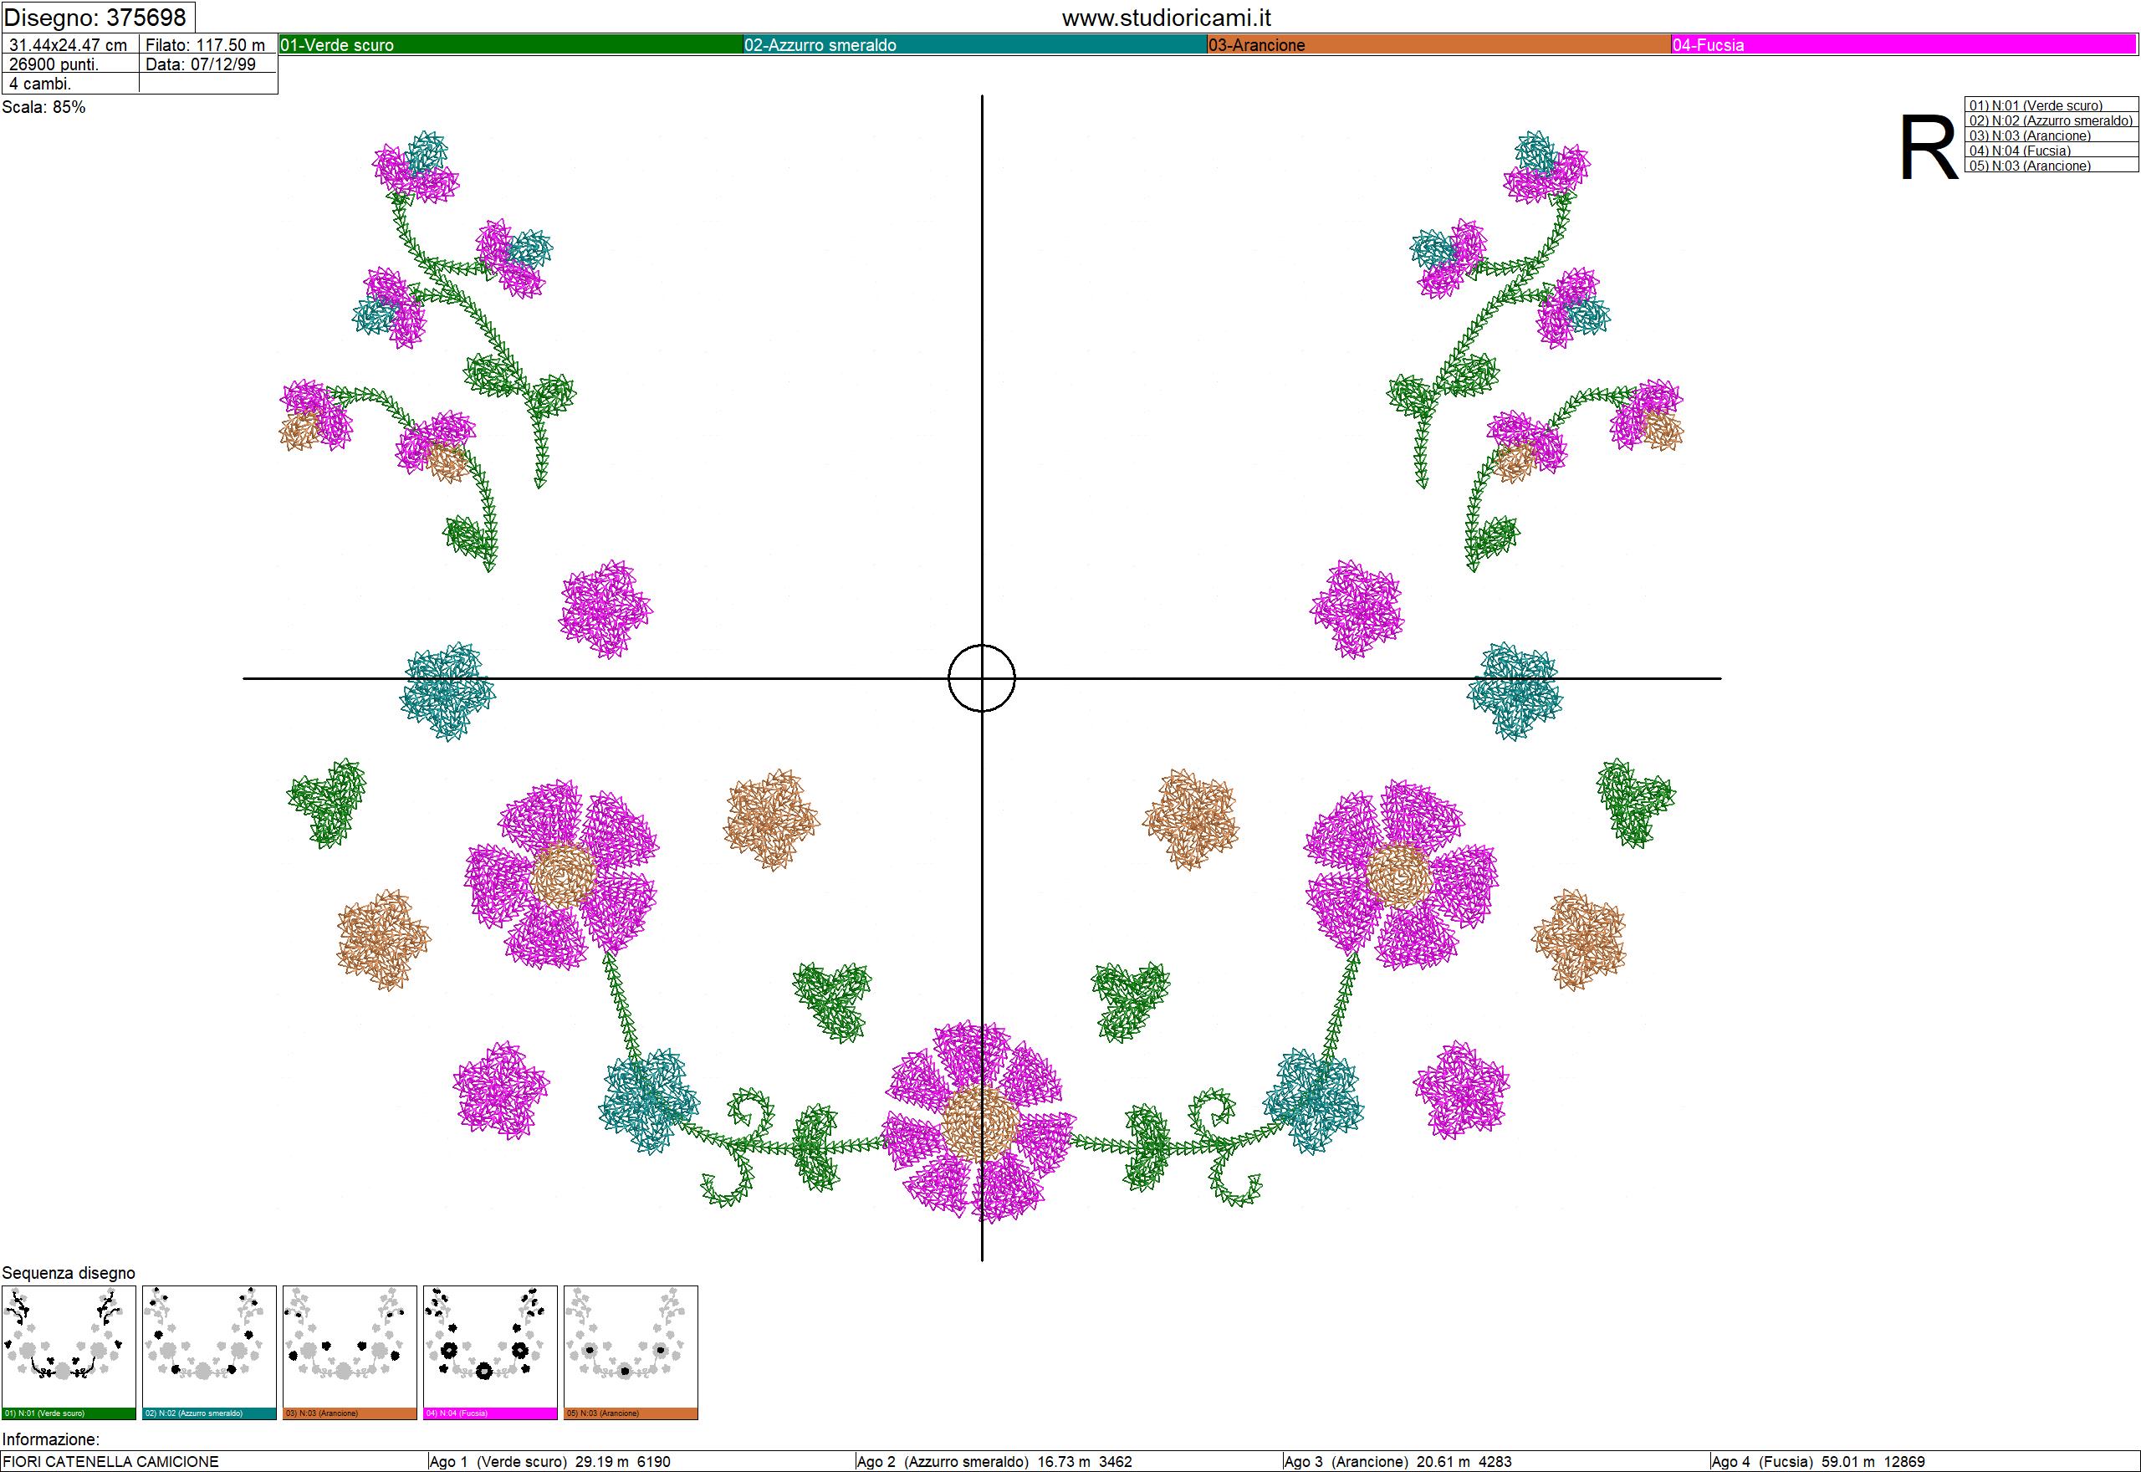Click 'Ago 3 (Arancione) 20.61 m 4283'
Viewport: 2141px width, 1472px height.
1398,1461
